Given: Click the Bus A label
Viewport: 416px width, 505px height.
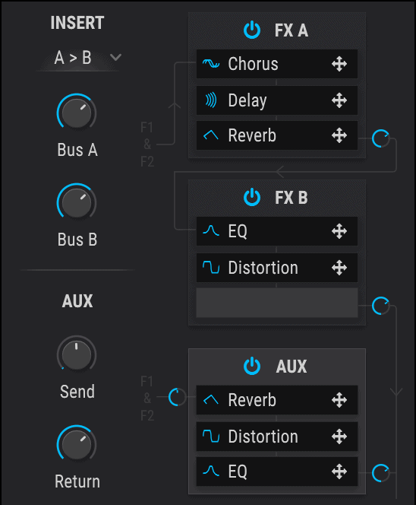Looking at the screenshot, I should pos(77,150).
